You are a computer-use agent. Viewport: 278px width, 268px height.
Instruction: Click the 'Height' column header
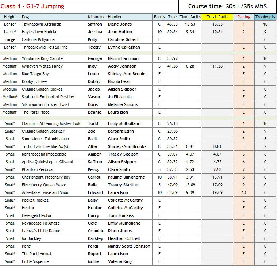(x=10, y=17)
